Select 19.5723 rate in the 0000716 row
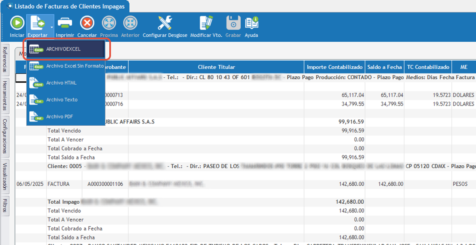 [428, 104]
